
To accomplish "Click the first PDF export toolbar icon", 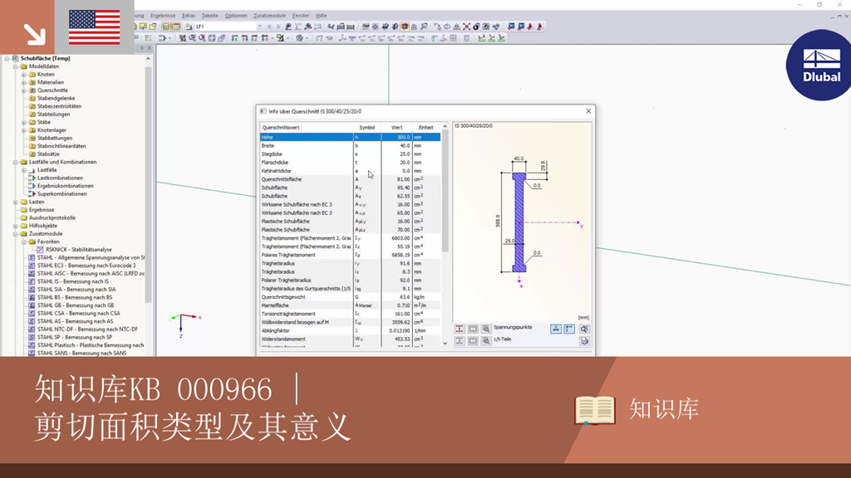I will [x=530, y=27].
